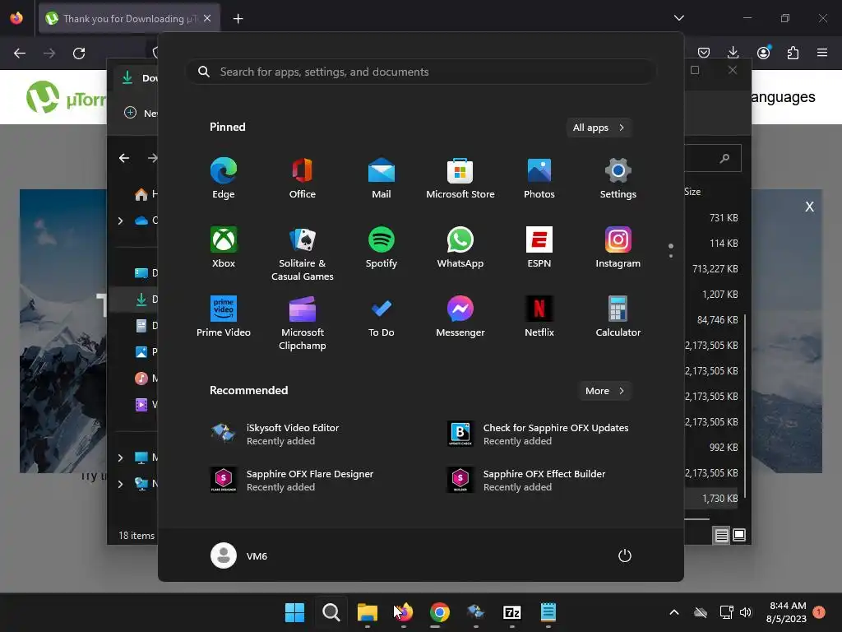This screenshot has height=632, width=842.
Task: Sort by Size column in File Explorer
Action: 692,192
